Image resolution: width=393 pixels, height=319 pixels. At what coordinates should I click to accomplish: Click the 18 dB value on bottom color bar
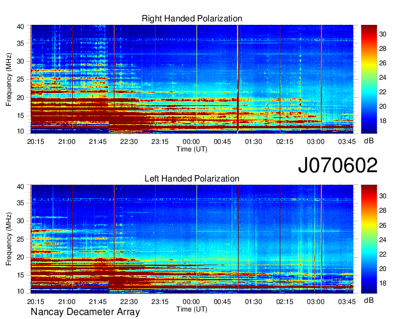pyautogui.click(x=383, y=283)
